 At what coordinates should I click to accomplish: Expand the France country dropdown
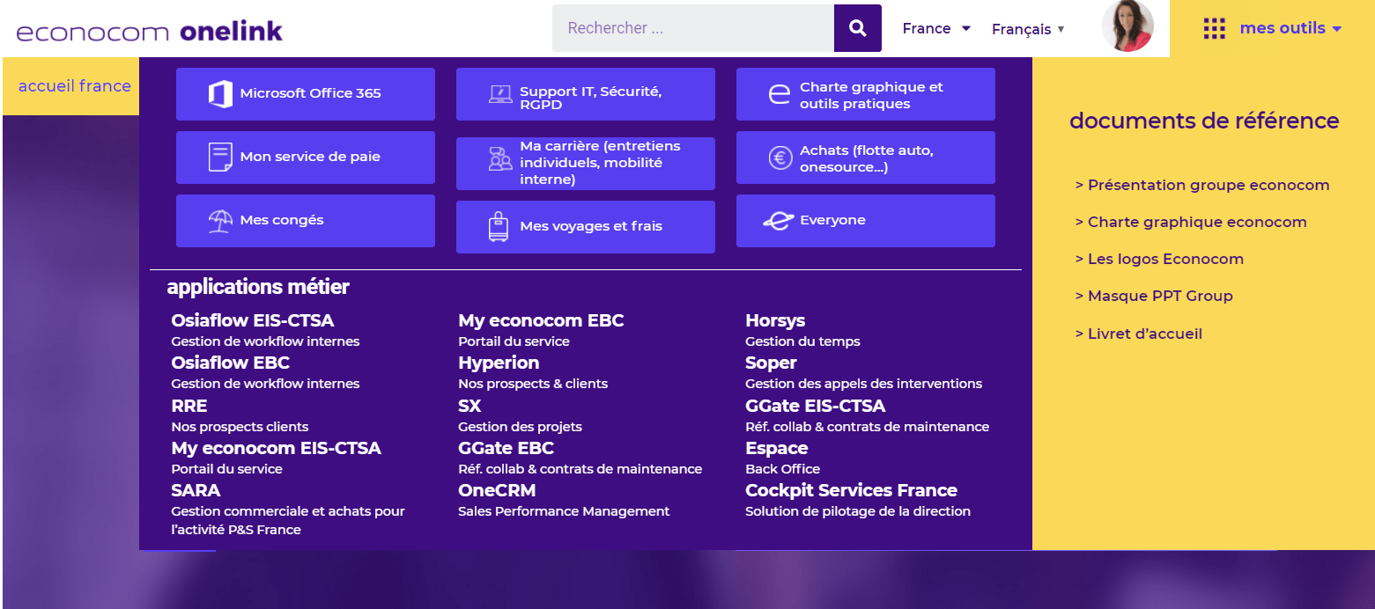[x=936, y=28]
